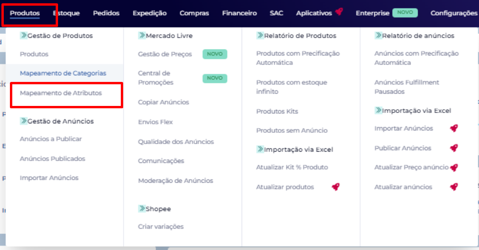Select Produtos Kits report
Screen dimensions: 479x250
(277, 112)
